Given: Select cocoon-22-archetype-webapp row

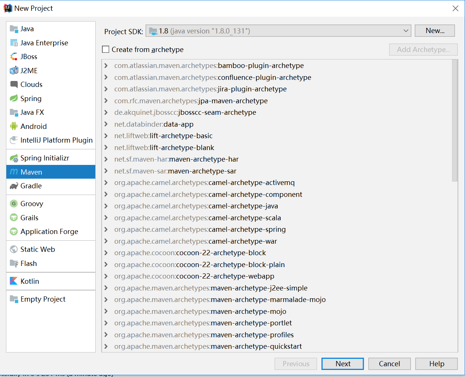Looking at the screenshot, I should [276, 276].
